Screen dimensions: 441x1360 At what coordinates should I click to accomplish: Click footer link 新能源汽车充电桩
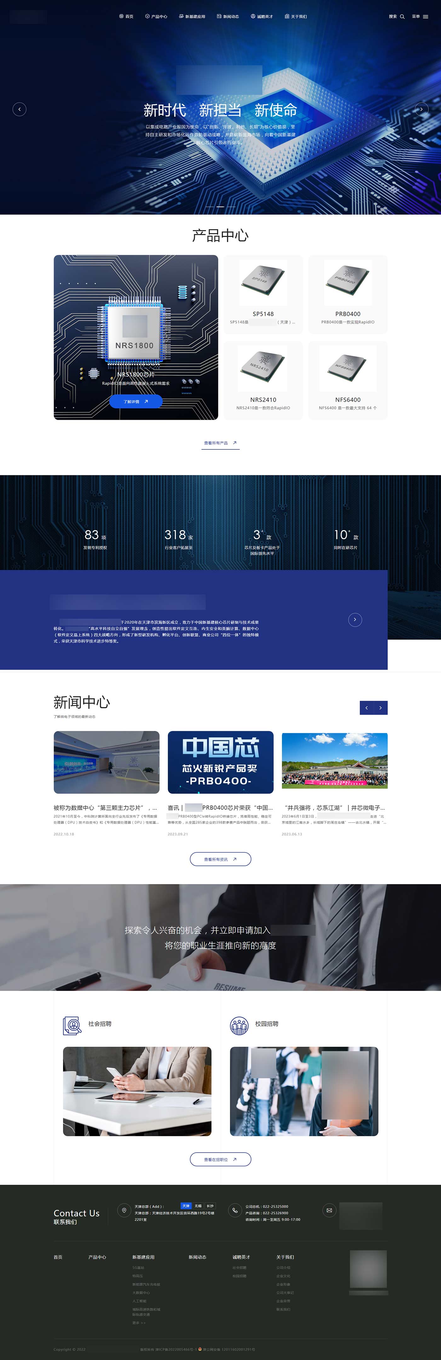click(146, 1284)
